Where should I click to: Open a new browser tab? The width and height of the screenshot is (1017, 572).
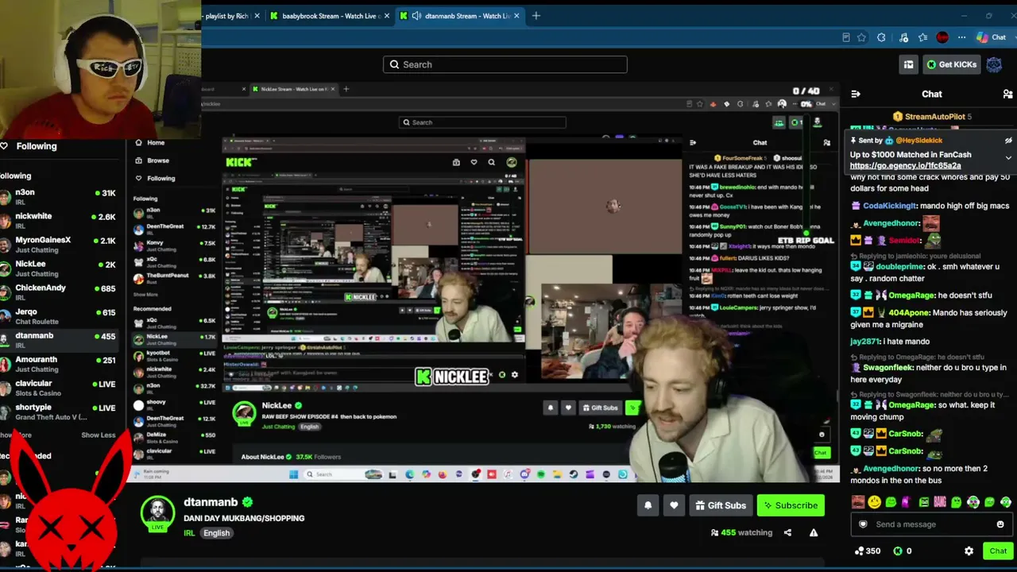[536, 16]
